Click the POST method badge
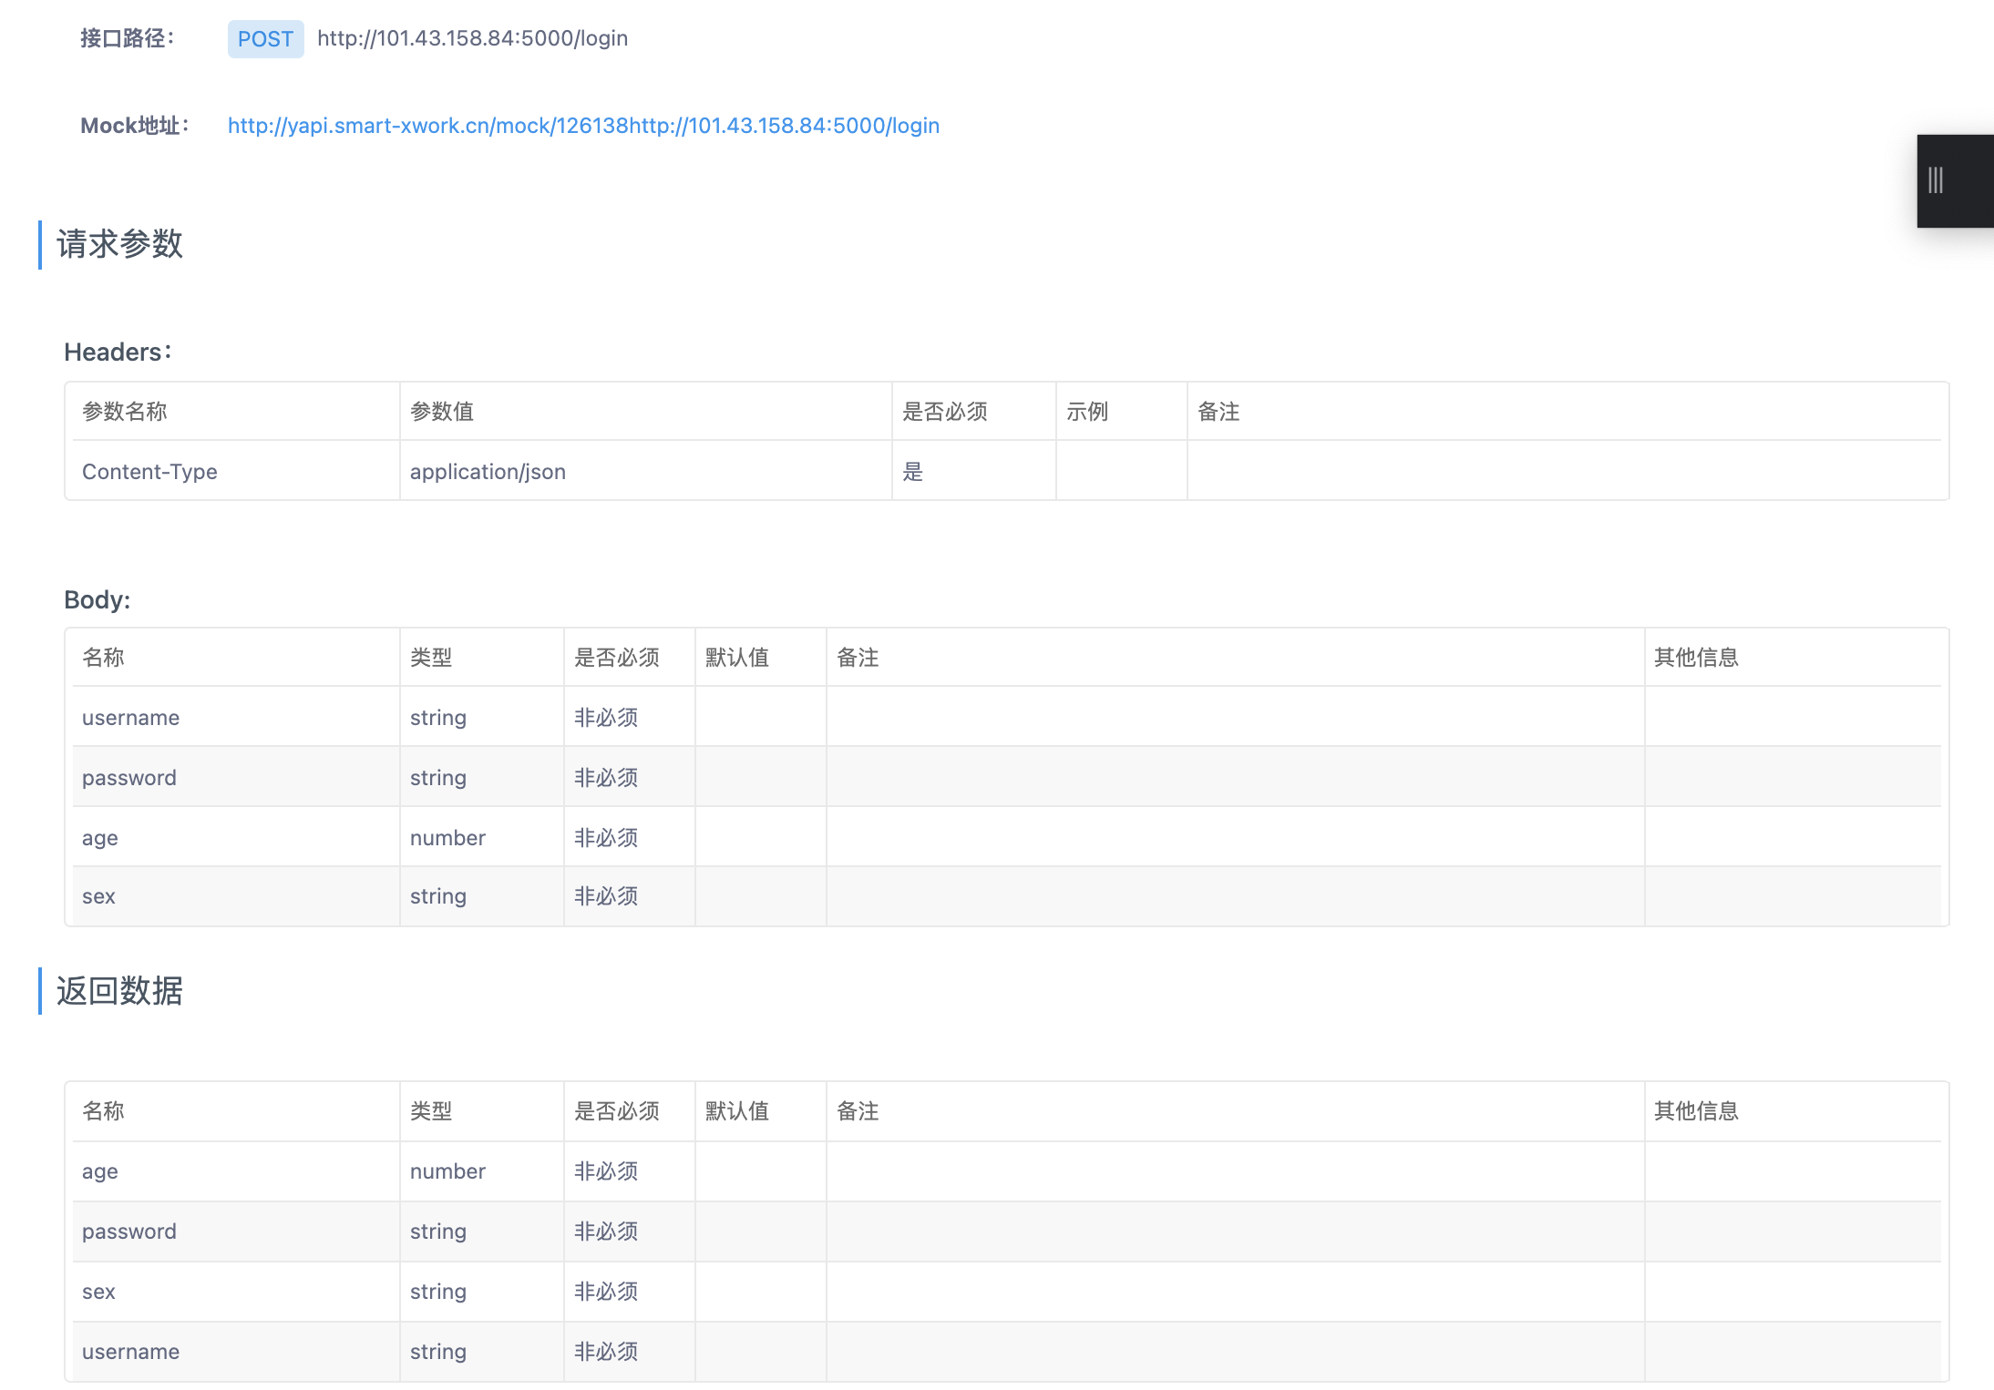The image size is (1994, 1390). click(265, 39)
